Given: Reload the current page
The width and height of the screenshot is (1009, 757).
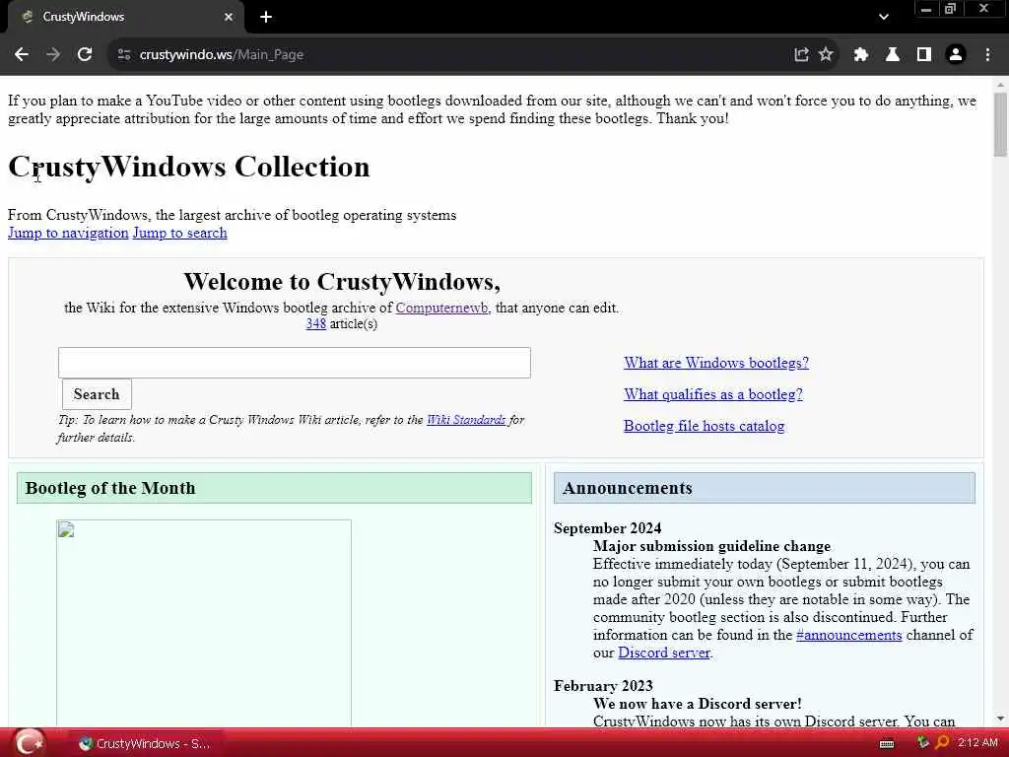Looking at the screenshot, I should coord(85,55).
